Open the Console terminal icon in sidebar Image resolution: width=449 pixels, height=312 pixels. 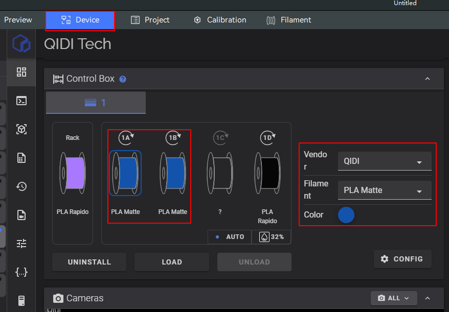(x=21, y=101)
